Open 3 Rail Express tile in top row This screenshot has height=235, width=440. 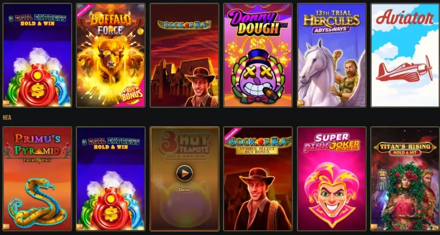[x=37, y=55]
